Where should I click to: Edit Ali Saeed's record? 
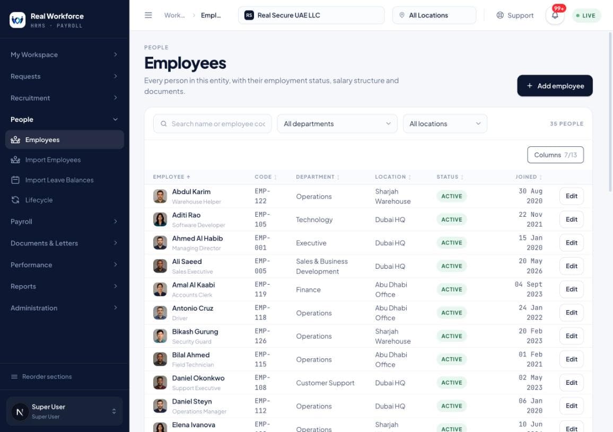pos(571,266)
